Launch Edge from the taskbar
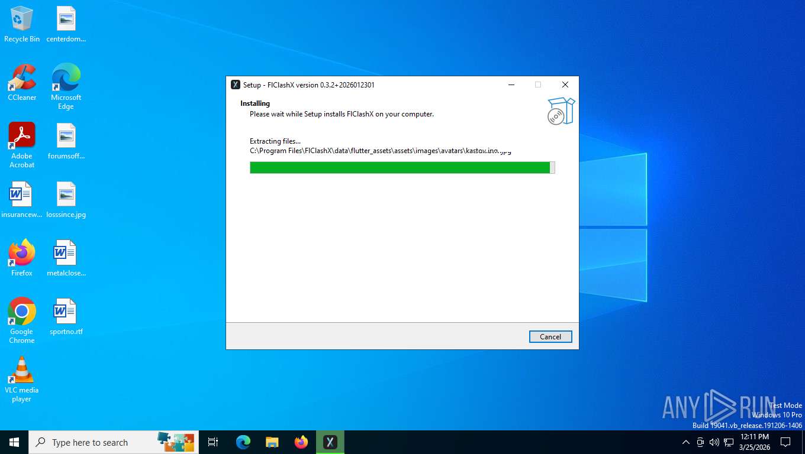 [x=243, y=442]
